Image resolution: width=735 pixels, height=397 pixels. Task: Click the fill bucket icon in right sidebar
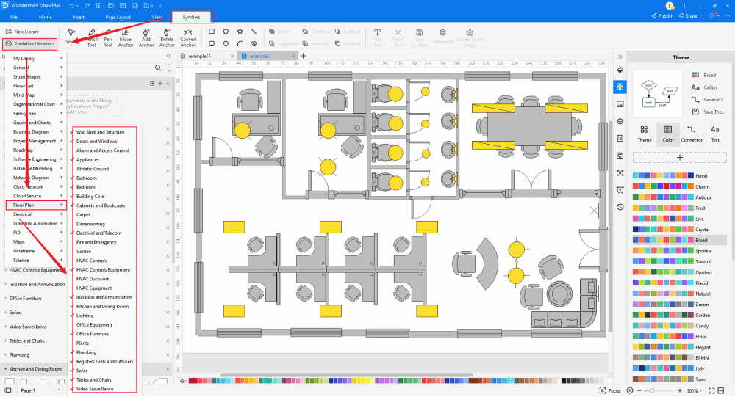(620, 70)
